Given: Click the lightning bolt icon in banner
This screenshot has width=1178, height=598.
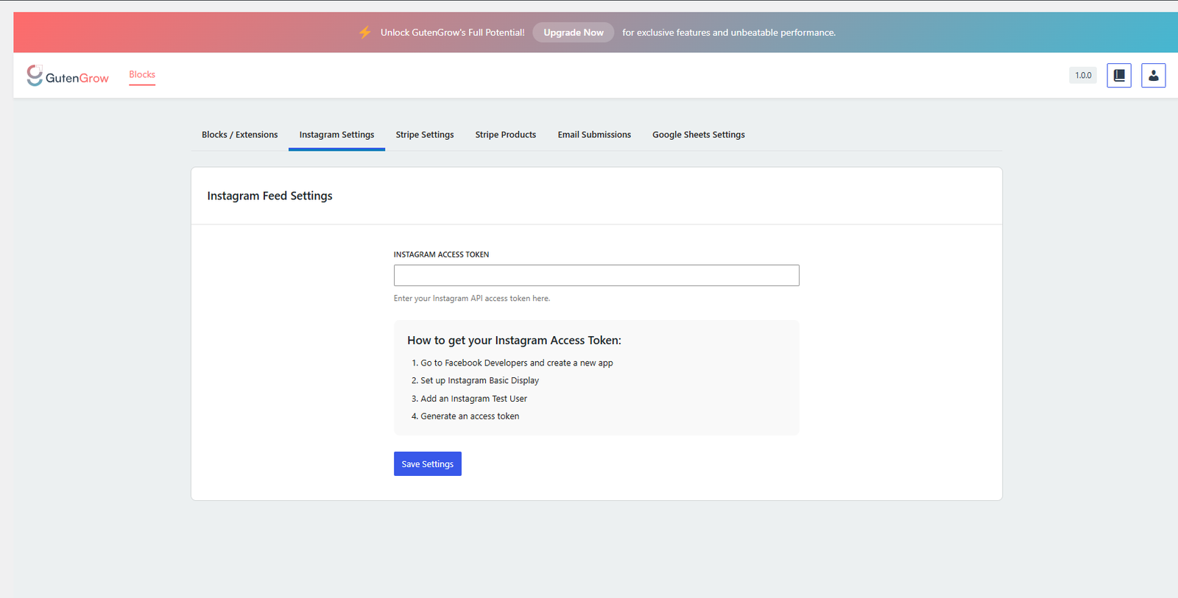Looking at the screenshot, I should [364, 32].
